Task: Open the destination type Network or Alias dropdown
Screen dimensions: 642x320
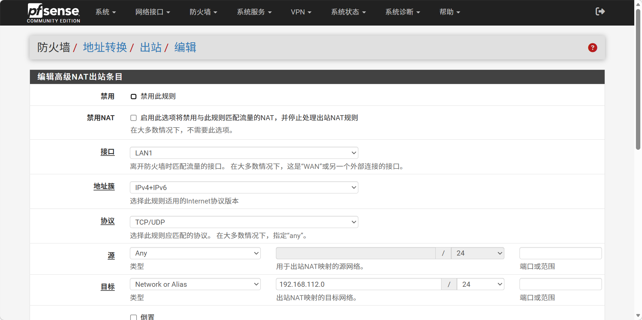Action: click(x=195, y=284)
